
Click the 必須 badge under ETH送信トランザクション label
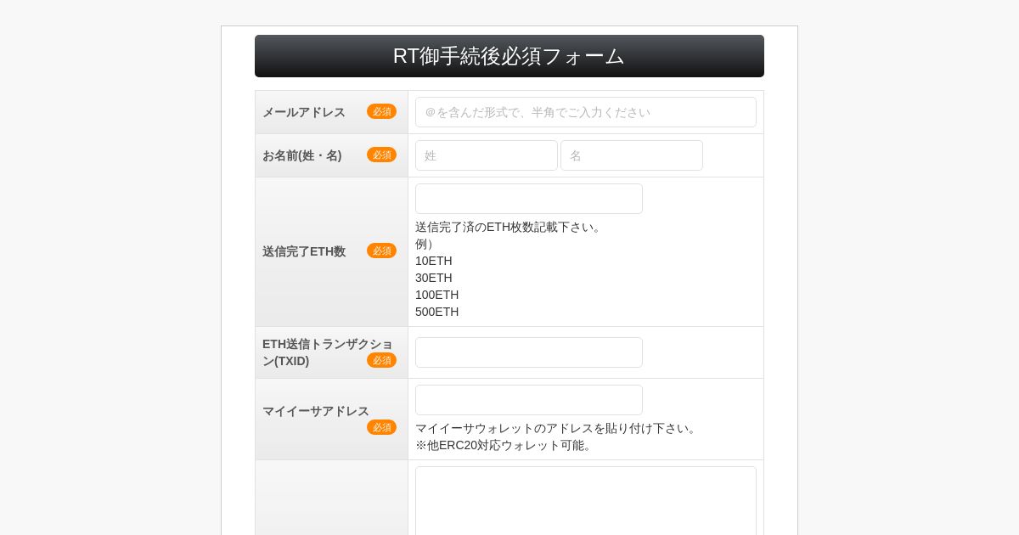(x=381, y=360)
